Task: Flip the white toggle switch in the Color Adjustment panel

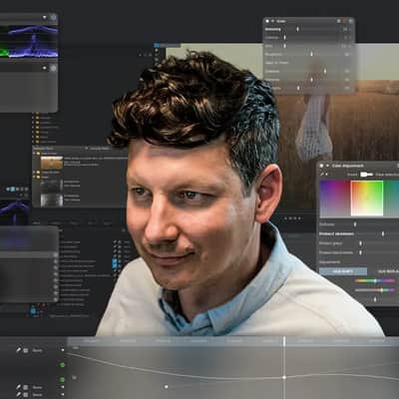Action: point(366,175)
